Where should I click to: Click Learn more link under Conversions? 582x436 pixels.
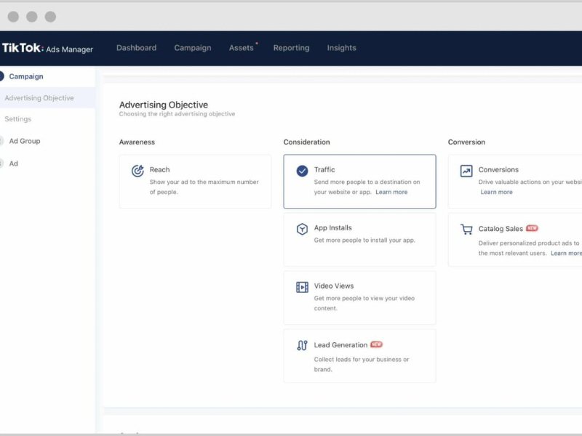(496, 193)
